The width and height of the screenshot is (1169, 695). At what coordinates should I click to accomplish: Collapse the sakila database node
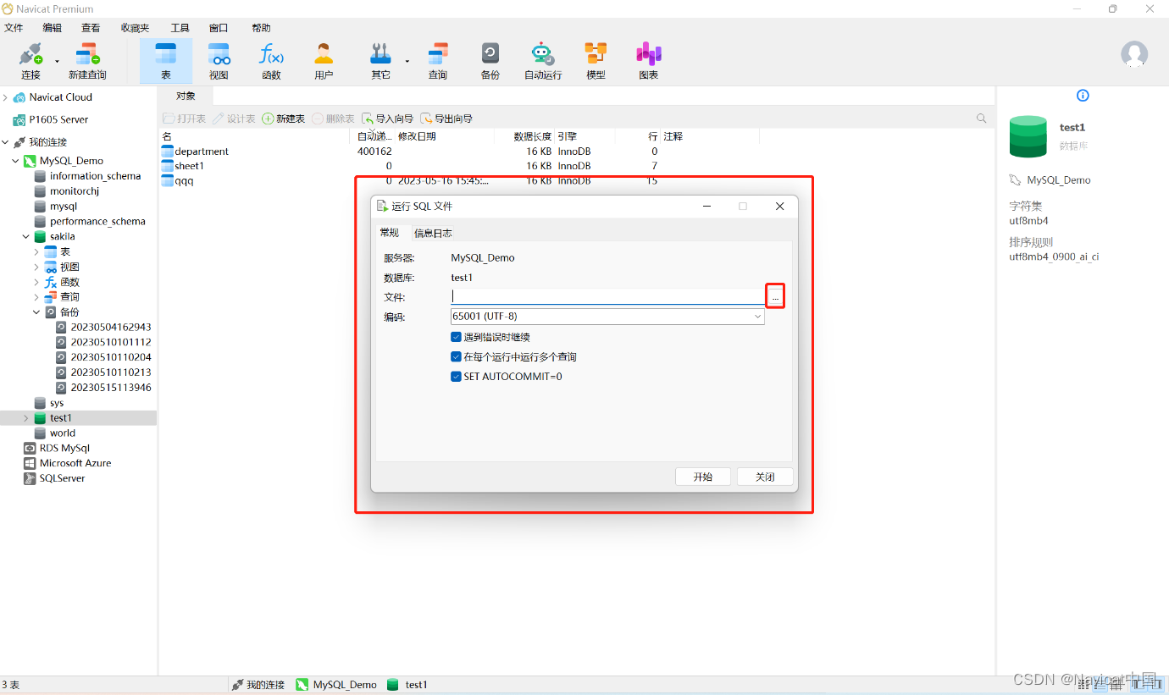tap(26, 237)
